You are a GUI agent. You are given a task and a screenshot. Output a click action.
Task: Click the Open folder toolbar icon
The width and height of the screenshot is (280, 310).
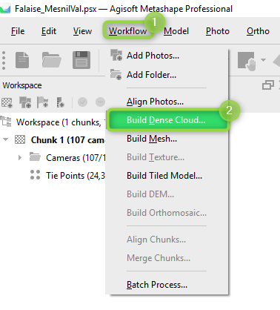51,60
